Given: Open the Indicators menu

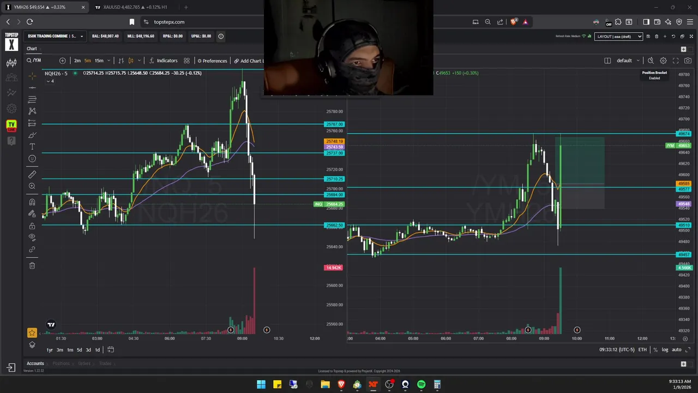Looking at the screenshot, I should 164,61.
